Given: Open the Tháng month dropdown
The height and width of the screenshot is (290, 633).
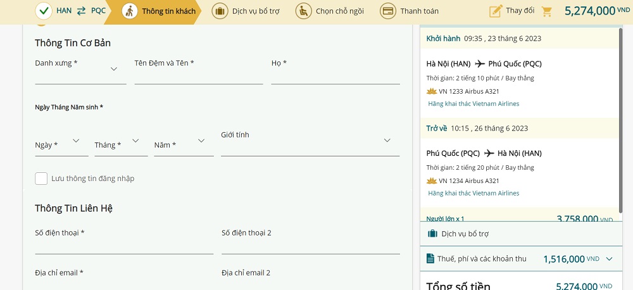Looking at the screenshot, I should pyautogui.click(x=121, y=144).
